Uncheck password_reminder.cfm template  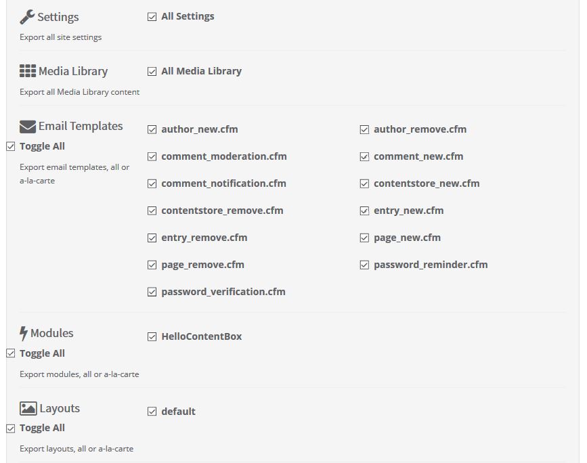click(365, 265)
